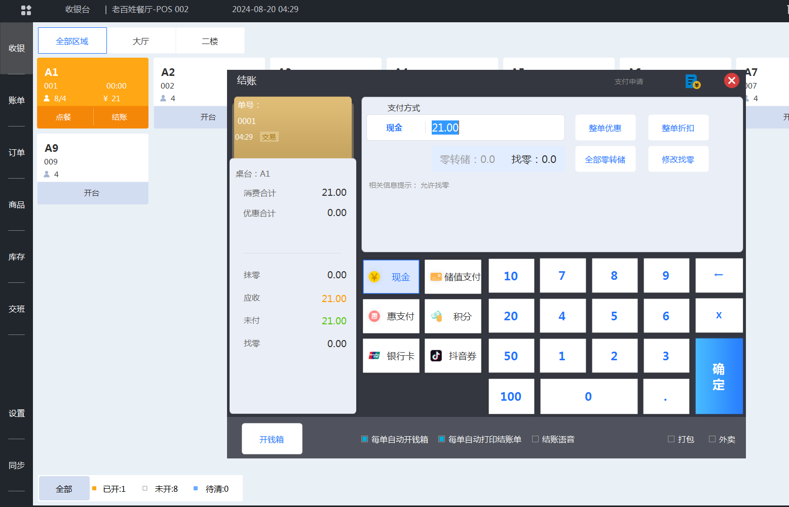
Task: Select the 全部 table filter
Action: point(64,489)
